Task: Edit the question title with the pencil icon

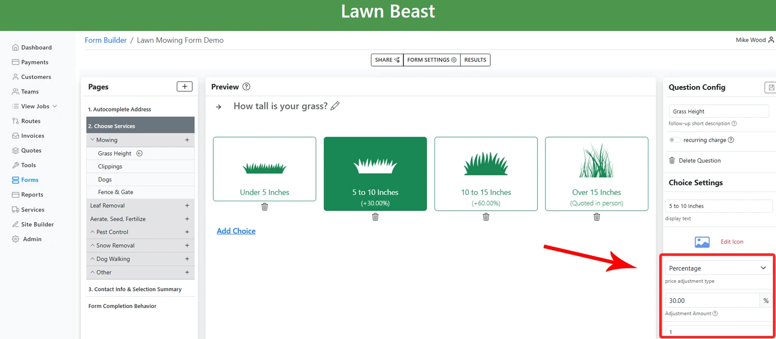Action: click(335, 106)
